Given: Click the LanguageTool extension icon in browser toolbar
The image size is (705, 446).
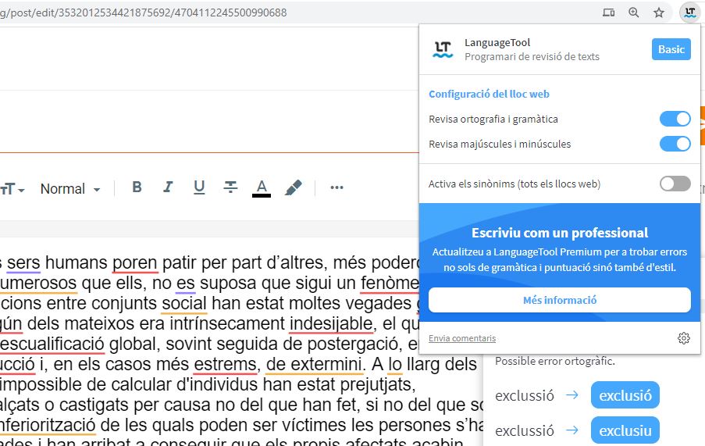Looking at the screenshot, I should (689, 12).
